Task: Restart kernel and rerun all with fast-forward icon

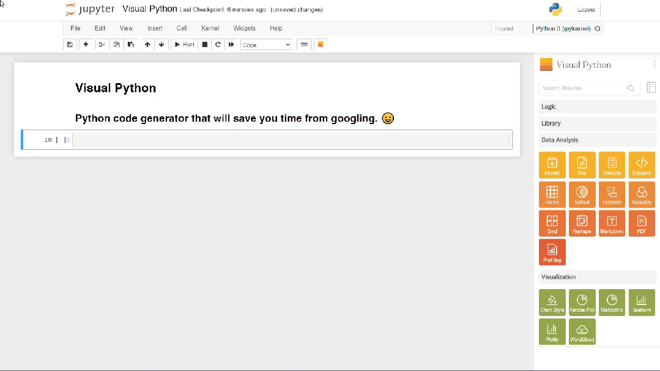Action: click(231, 45)
